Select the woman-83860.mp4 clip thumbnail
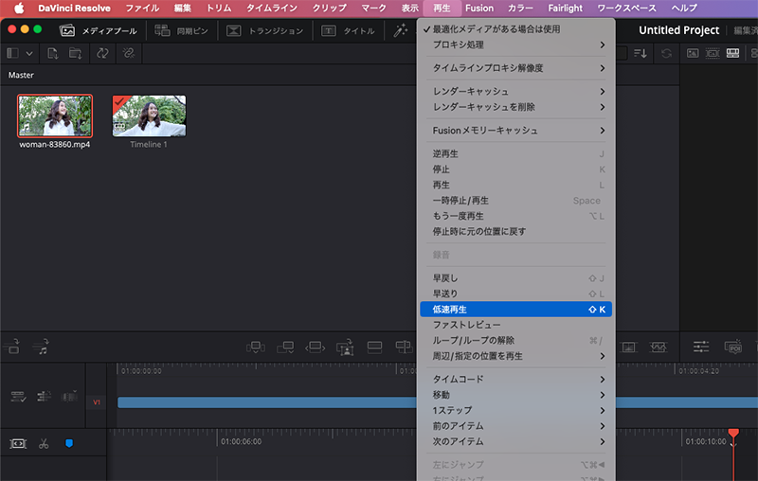Viewport: 758px width, 481px height. (x=55, y=116)
